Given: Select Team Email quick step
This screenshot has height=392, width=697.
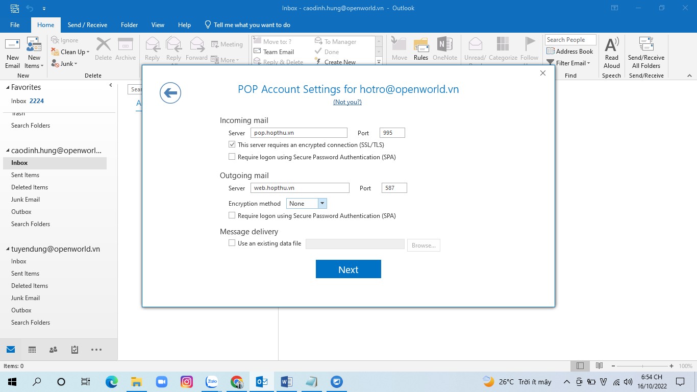Looking at the screenshot, I should tap(274, 52).
